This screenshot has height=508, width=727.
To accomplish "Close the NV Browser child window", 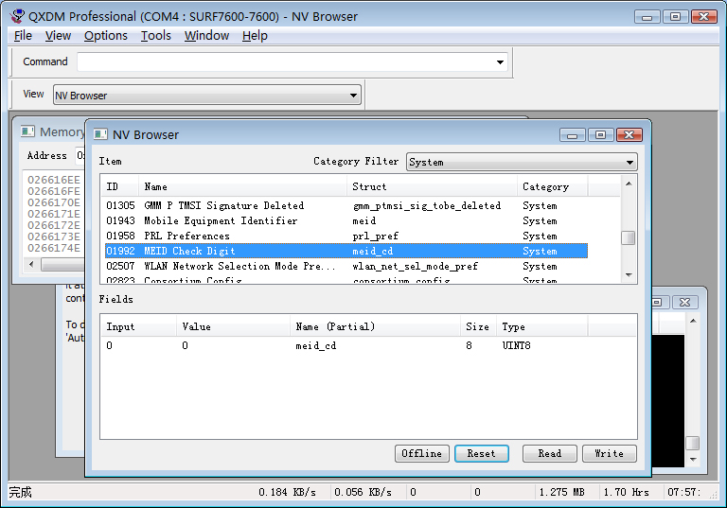I will 629,135.
